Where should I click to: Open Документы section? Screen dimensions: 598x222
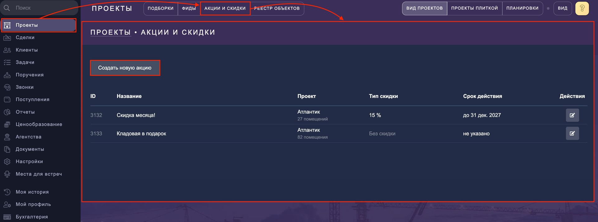pos(30,149)
